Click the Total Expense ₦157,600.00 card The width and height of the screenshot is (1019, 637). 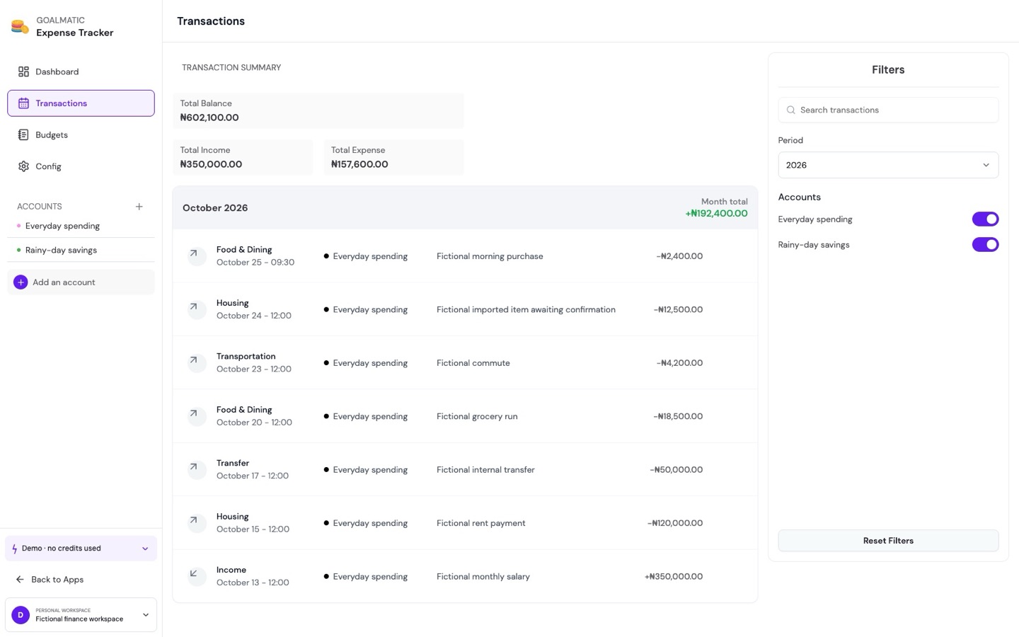point(394,158)
